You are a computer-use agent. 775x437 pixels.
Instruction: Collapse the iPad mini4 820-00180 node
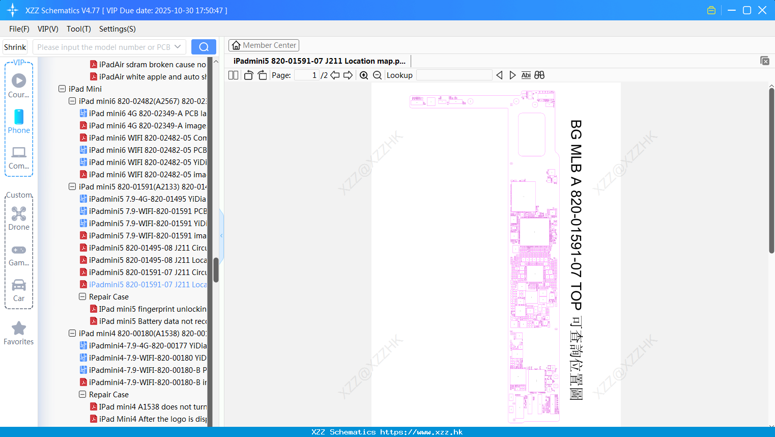(x=72, y=333)
